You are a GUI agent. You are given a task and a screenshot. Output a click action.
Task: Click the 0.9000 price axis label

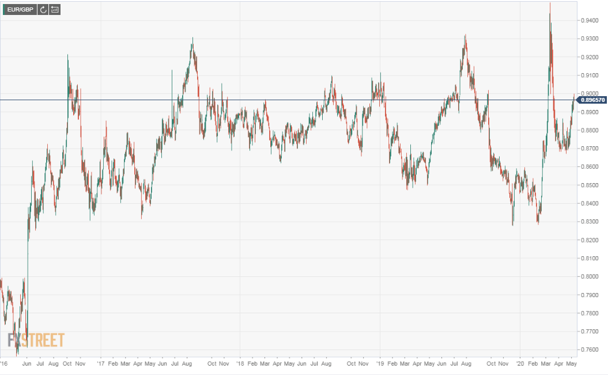pyautogui.click(x=590, y=94)
